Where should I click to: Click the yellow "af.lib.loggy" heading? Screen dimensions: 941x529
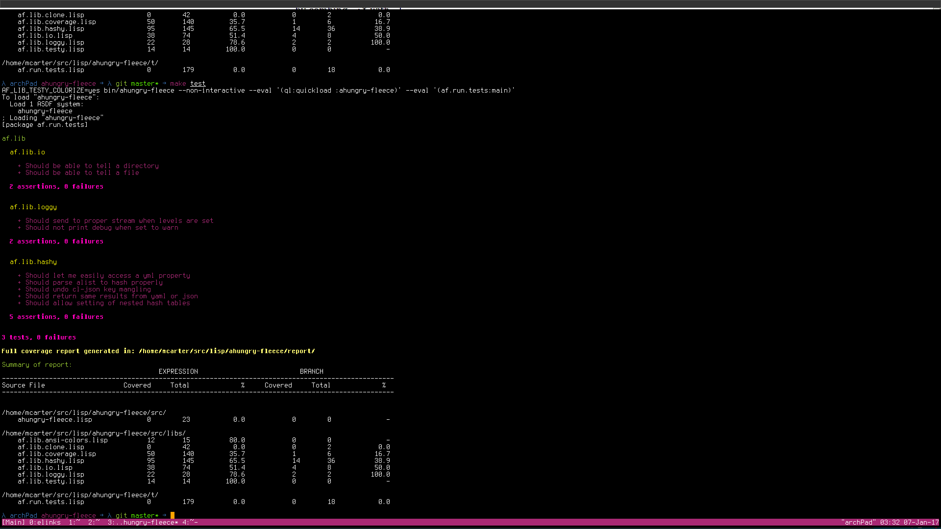point(33,207)
